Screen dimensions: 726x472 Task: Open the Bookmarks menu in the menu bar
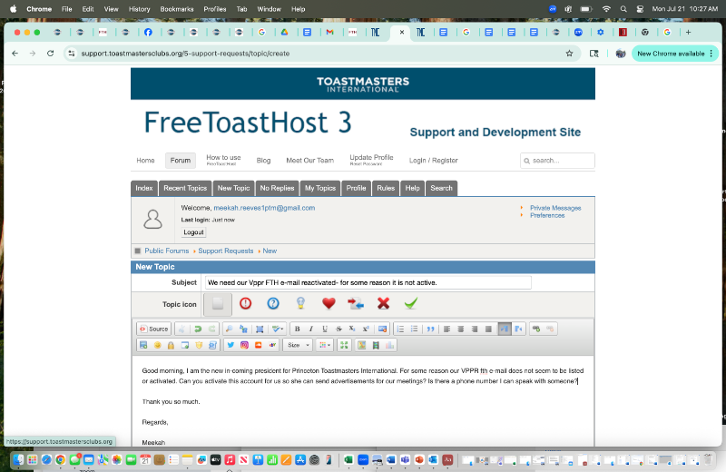[x=176, y=8]
